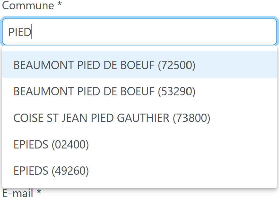Select the last suggestion in the list
Image resolution: width=279 pixels, height=200 pixels.
pyautogui.click(x=139, y=171)
